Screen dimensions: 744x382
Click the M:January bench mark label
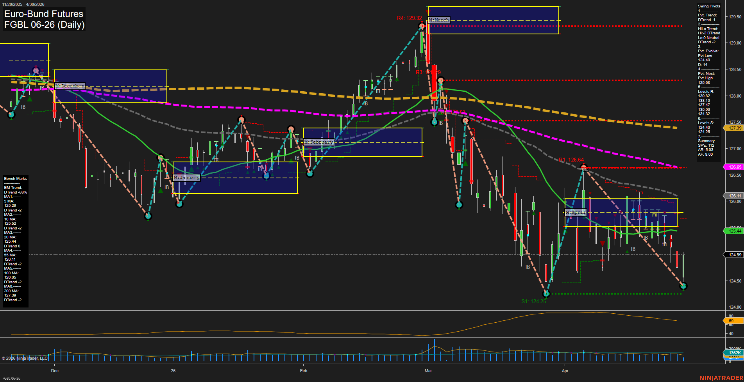pyautogui.click(x=187, y=177)
